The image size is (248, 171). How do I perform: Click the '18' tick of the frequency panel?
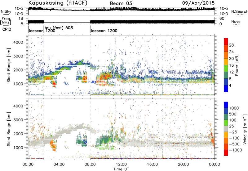coord(21,19)
